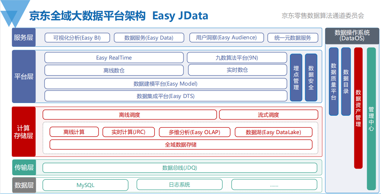This screenshot has width=381, height=194.
Task: Select the 离线调度 box
Action: click(130, 115)
